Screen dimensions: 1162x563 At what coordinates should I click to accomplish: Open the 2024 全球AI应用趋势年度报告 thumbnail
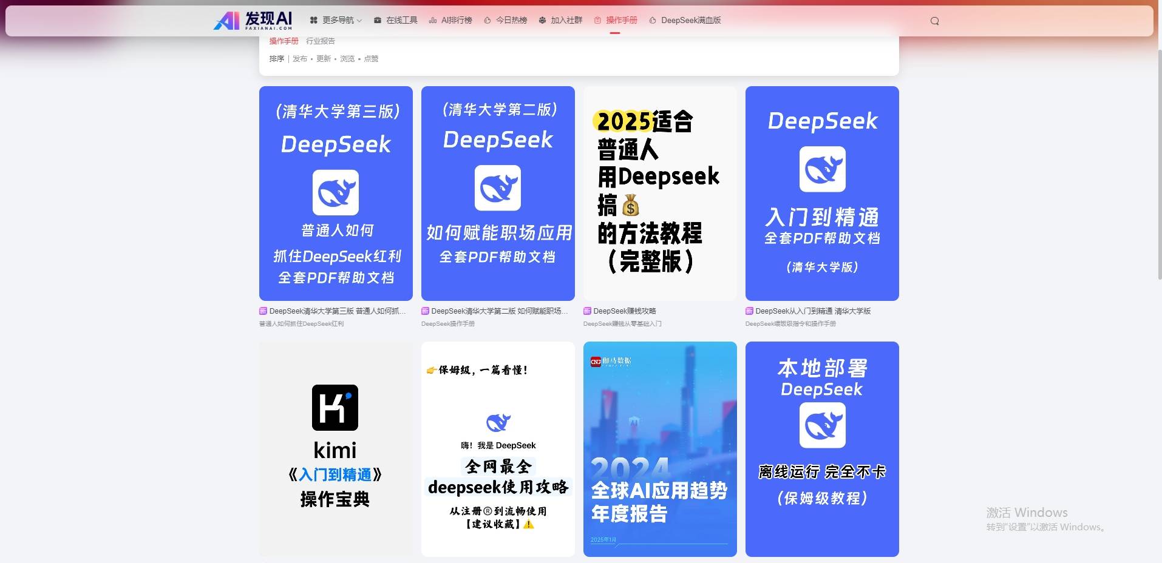(x=660, y=449)
